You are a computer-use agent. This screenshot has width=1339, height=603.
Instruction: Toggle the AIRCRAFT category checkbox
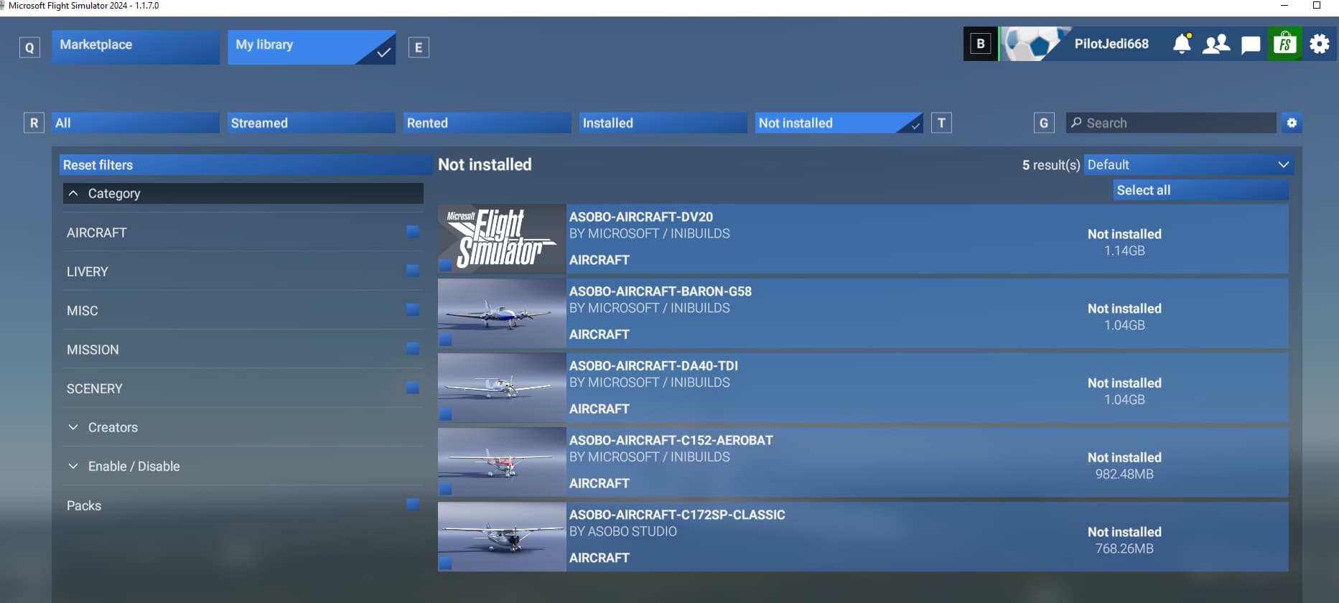click(413, 231)
